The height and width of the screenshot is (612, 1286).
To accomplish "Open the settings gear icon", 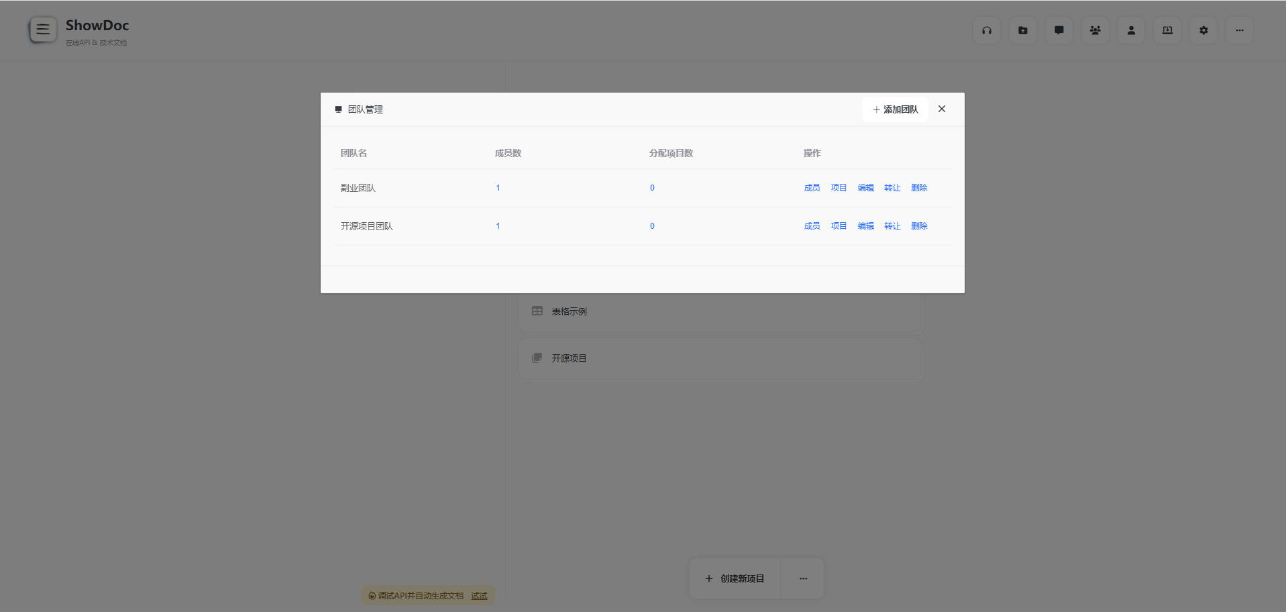I will [x=1203, y=30].
